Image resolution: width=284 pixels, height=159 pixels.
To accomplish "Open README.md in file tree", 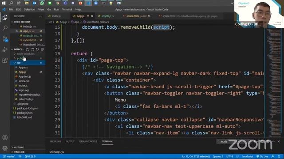I will (x=24, y=117).
